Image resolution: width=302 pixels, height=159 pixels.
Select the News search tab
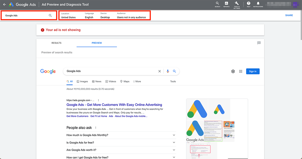97,81
